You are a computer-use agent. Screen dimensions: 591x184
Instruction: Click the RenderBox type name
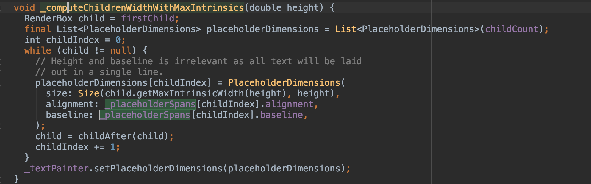pyautogui.click(x=49, y=18)
